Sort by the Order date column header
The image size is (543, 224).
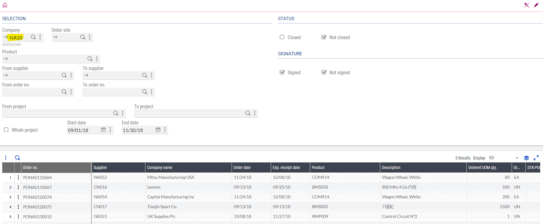point(242,167)
